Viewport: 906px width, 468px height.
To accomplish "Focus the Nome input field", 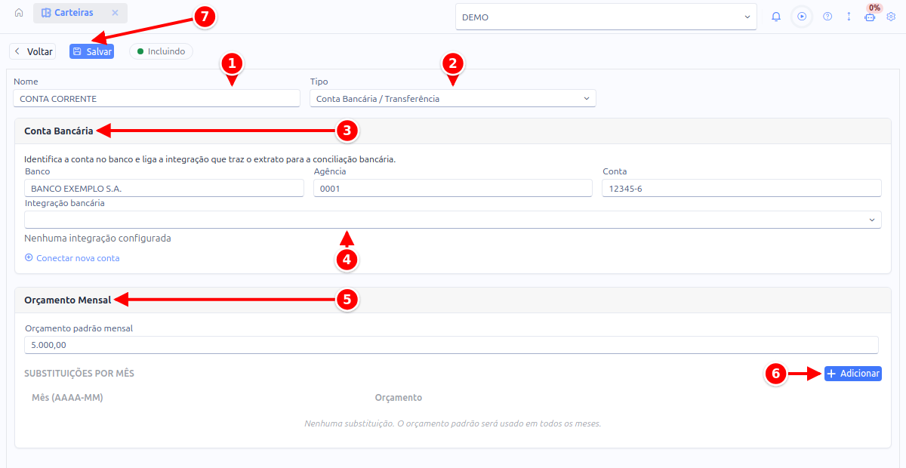I will (x=157, y=98).
